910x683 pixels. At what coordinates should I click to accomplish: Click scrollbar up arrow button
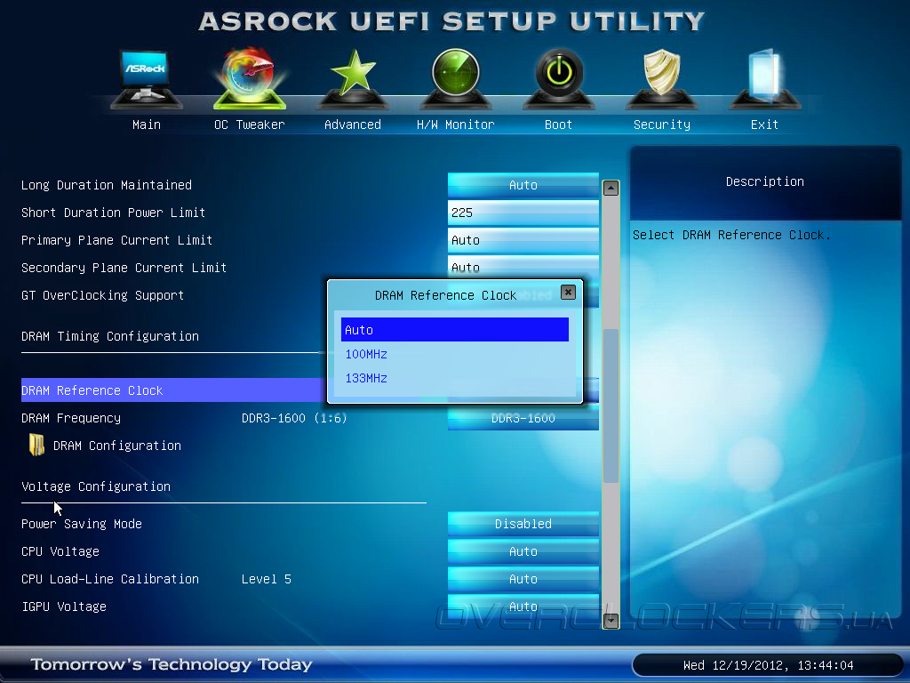click(611, 188)
